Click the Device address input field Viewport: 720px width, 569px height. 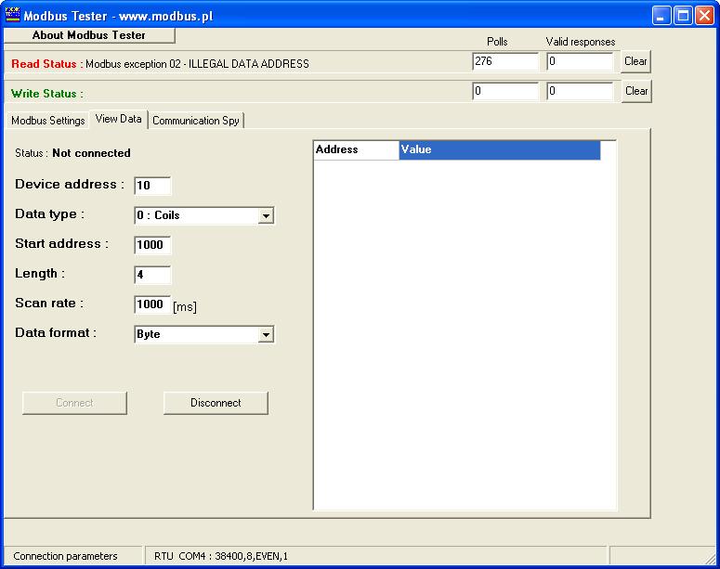[152, 186]
